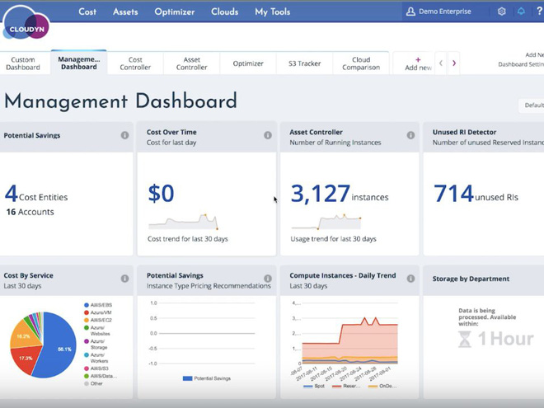Click Add new dashboard button

pyautogui.click(x=418, y=63)
